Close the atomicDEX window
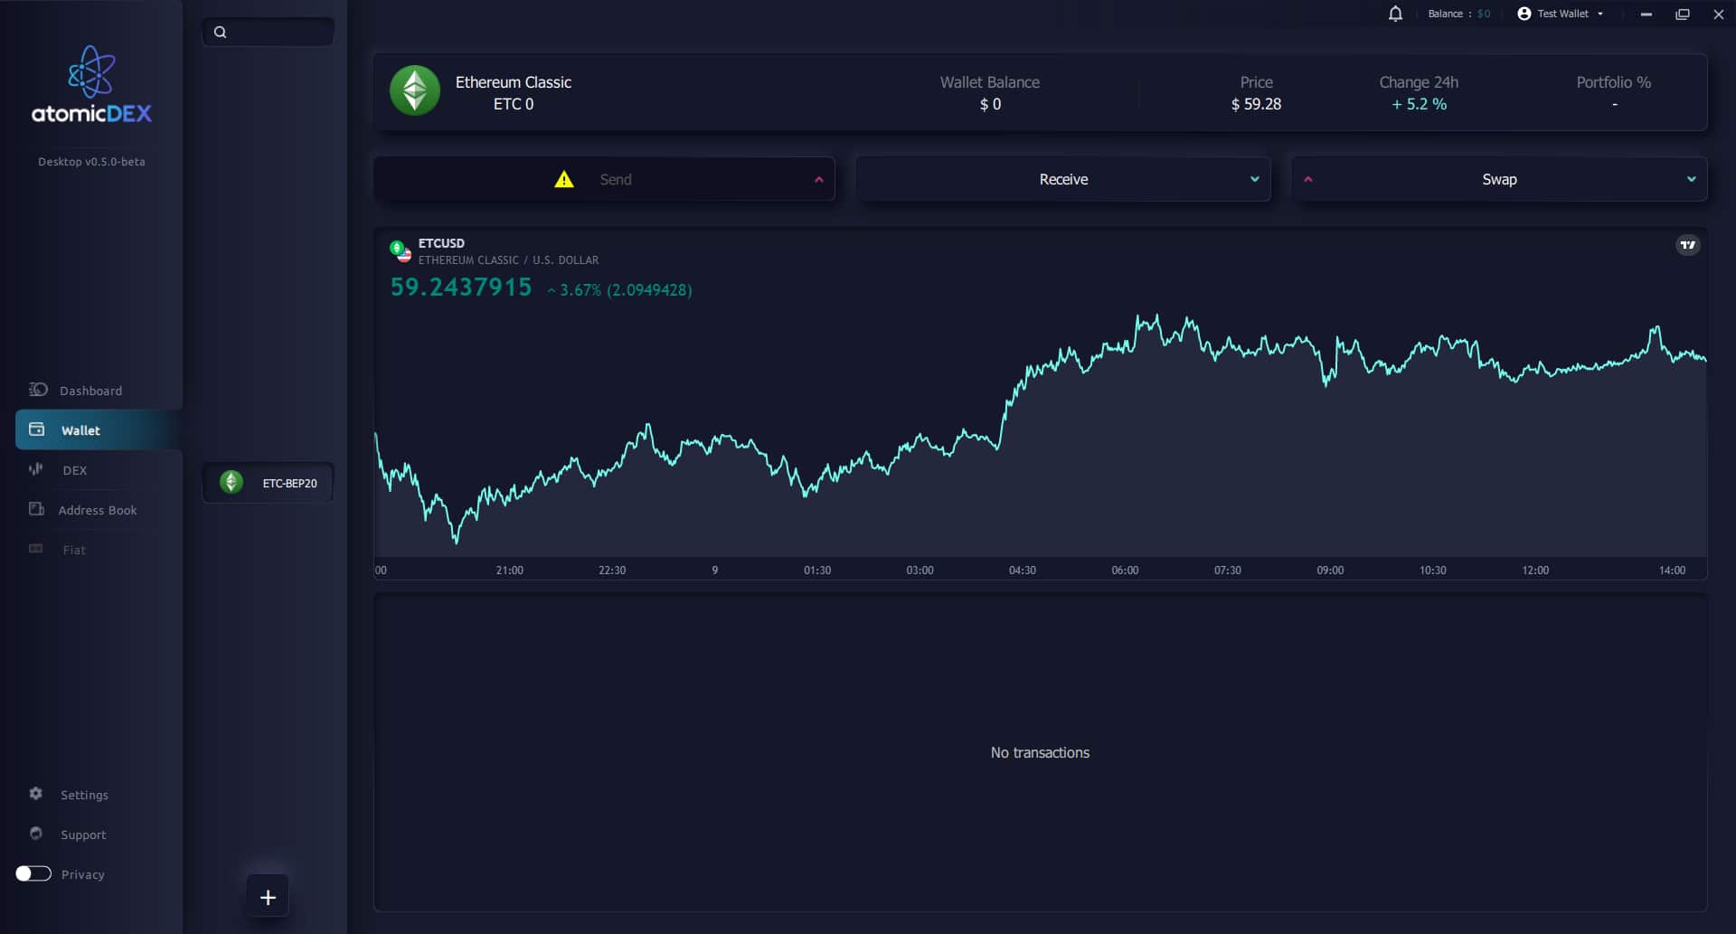1736x934 pixels. click(1719, 14)
